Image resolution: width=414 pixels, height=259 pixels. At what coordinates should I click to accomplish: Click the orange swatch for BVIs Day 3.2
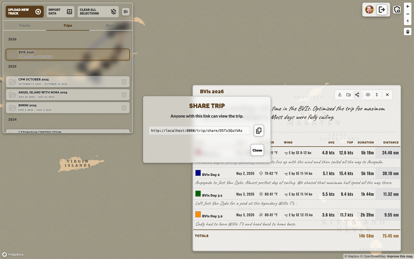(x=198, y=214)
